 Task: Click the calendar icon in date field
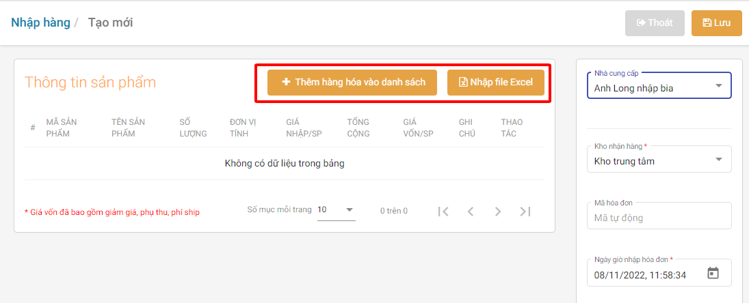click(713, 274)
